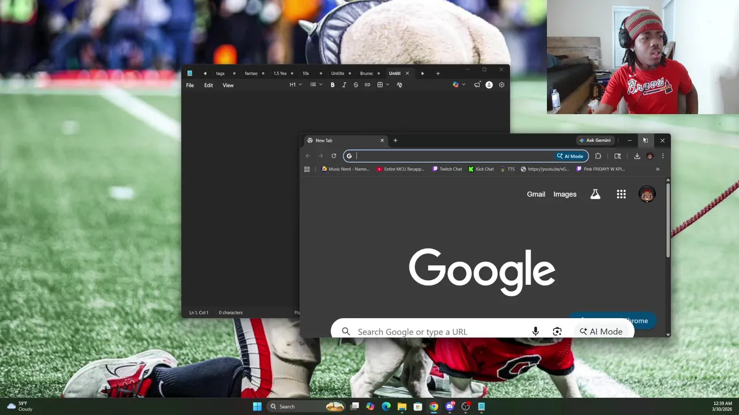Open Windows Start menu
Image resolution: width=739 pixels, height=415 pixels.
point(257,406)
